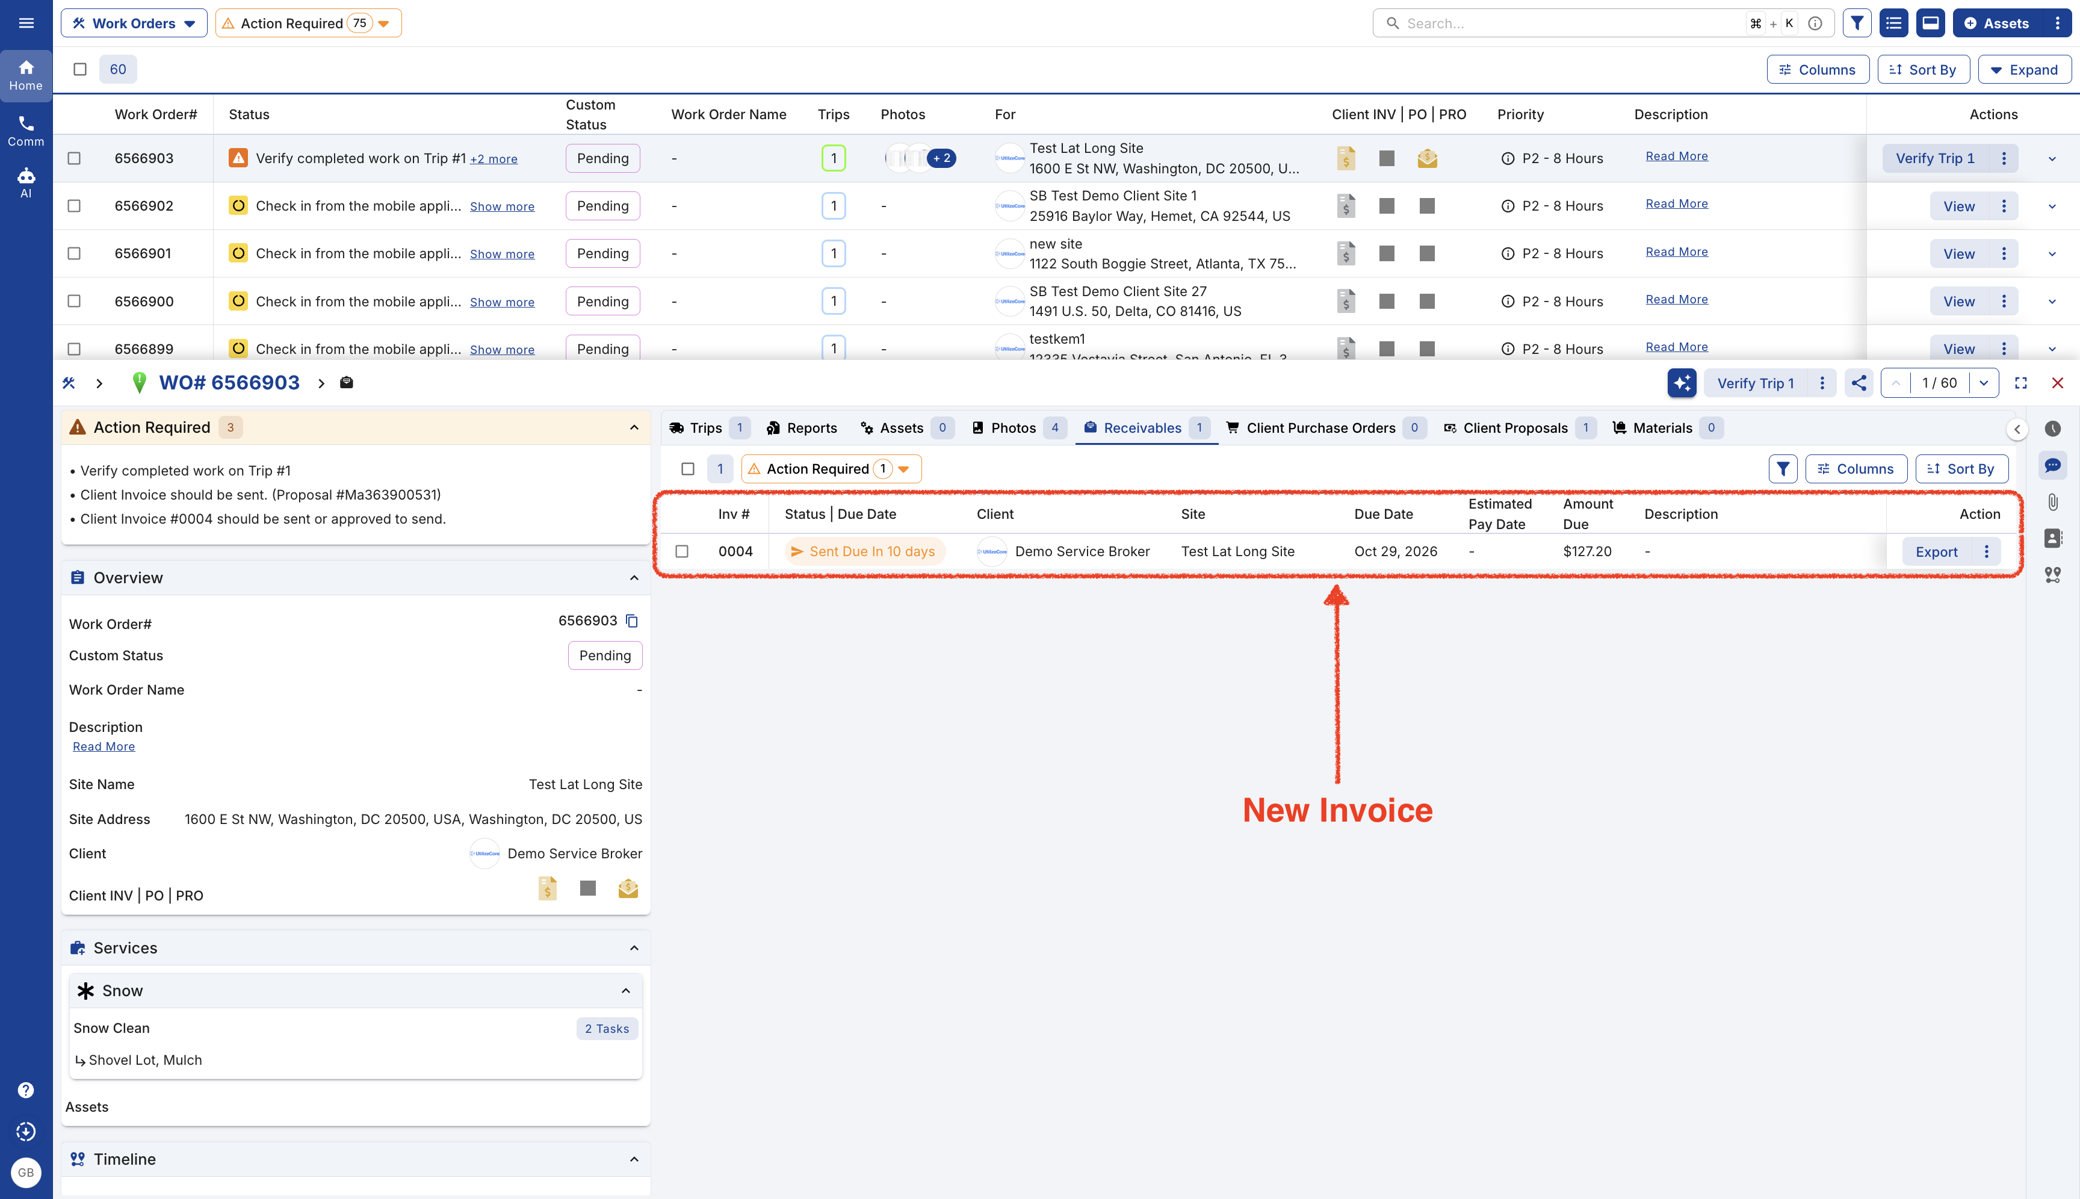2080x1199 pixels.
Task: Check work order 6566900 row
Action: pos(74,302)
